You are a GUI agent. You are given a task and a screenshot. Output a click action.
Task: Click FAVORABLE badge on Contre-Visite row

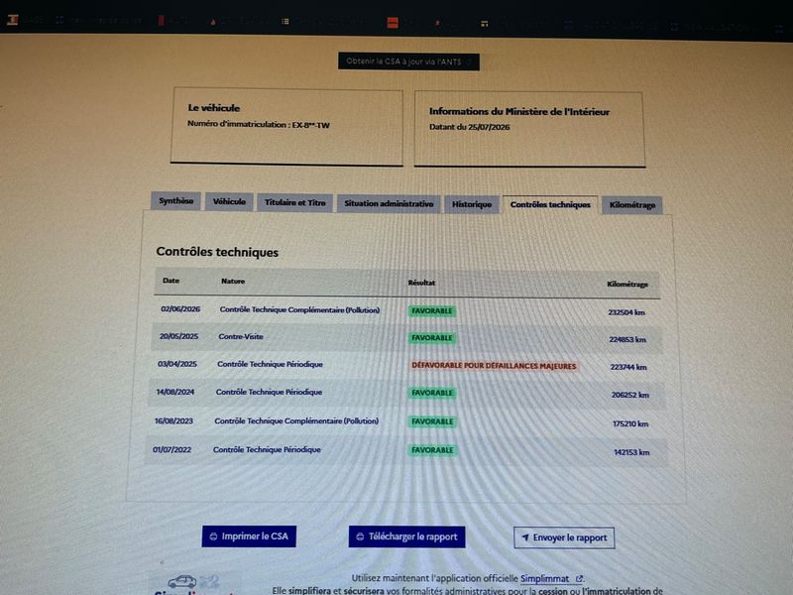click(x=432, y=338)
